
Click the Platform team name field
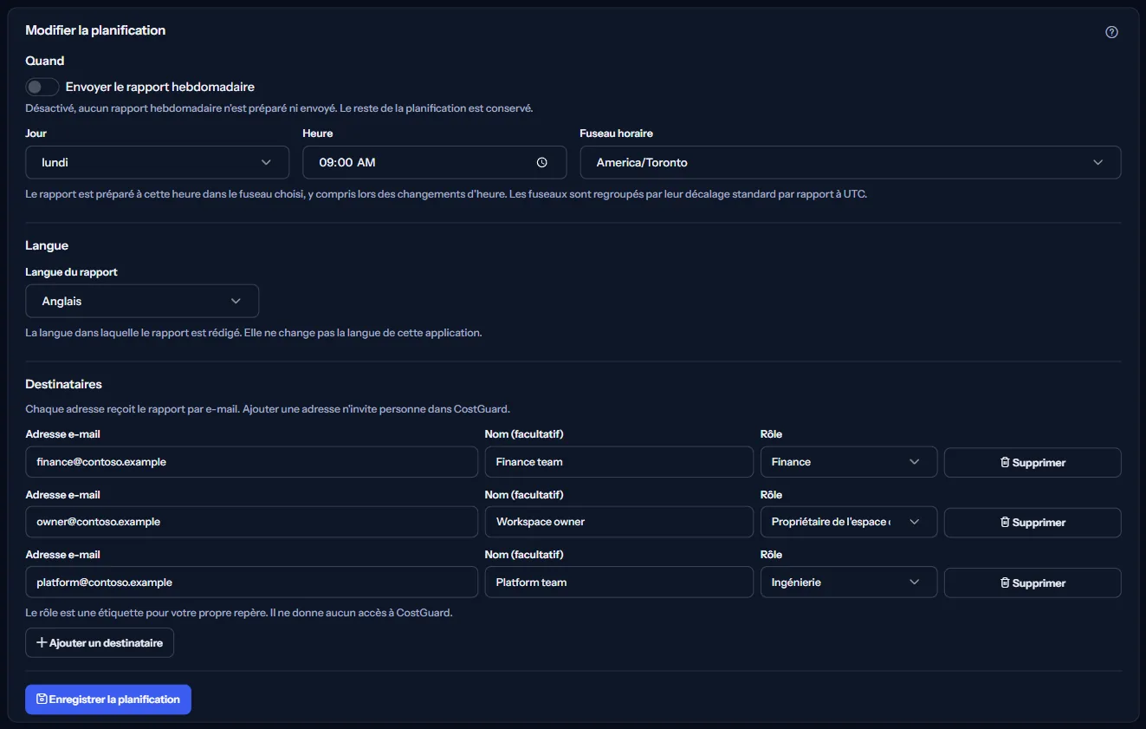tap(618, 583)
